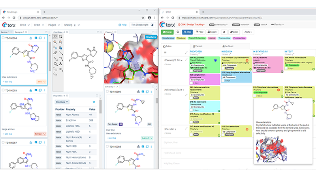The width and height of the screenshot is (316, 177).
Task: Tick the checkbox for TD-100089
Action: coord(107,91)
